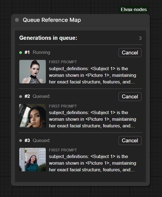
Task: Cancel queued generation #3
Action: coord(130,140)
